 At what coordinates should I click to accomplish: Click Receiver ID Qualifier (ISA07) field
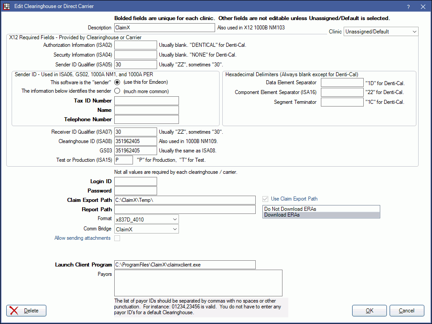point(136,132)
